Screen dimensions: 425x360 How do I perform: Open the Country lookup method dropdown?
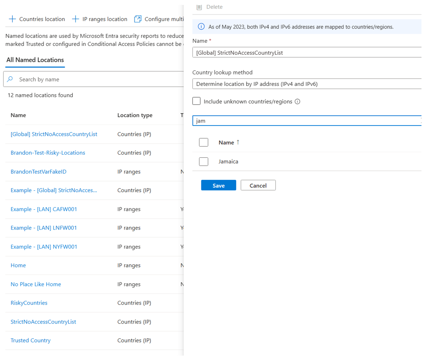307,84
